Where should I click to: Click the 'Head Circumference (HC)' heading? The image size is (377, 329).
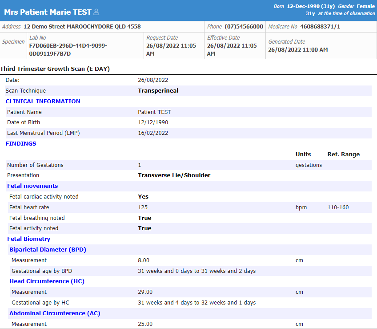(x=47, y=281)
